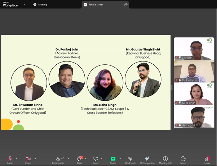Expand the arrow next to React
Viewport: 217px width, 166px height.
pyautogui.click(x=101, y=159)
